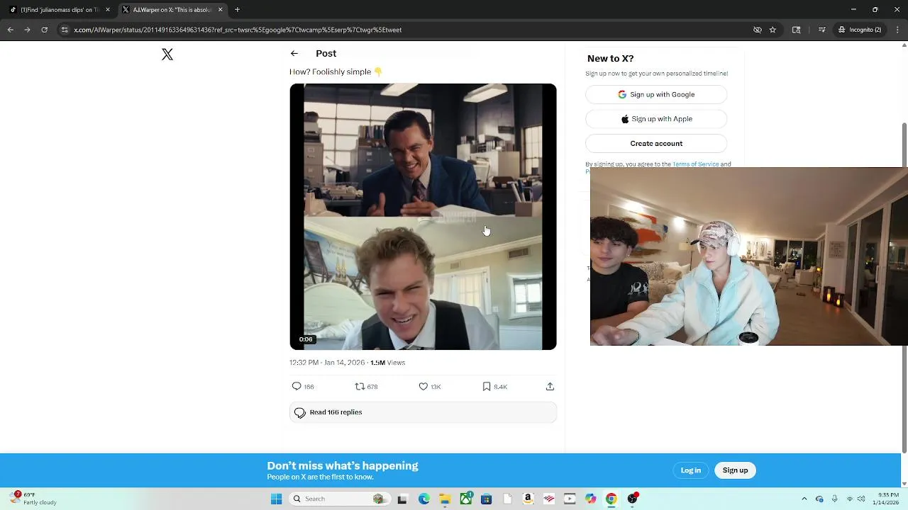This screenshot has height=510, width=908.
Task: Click browser forward navigation arrow
Action: pyautogui.click(x=28, y=30)
